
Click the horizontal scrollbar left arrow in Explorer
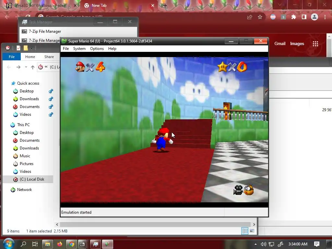(57, 224)
